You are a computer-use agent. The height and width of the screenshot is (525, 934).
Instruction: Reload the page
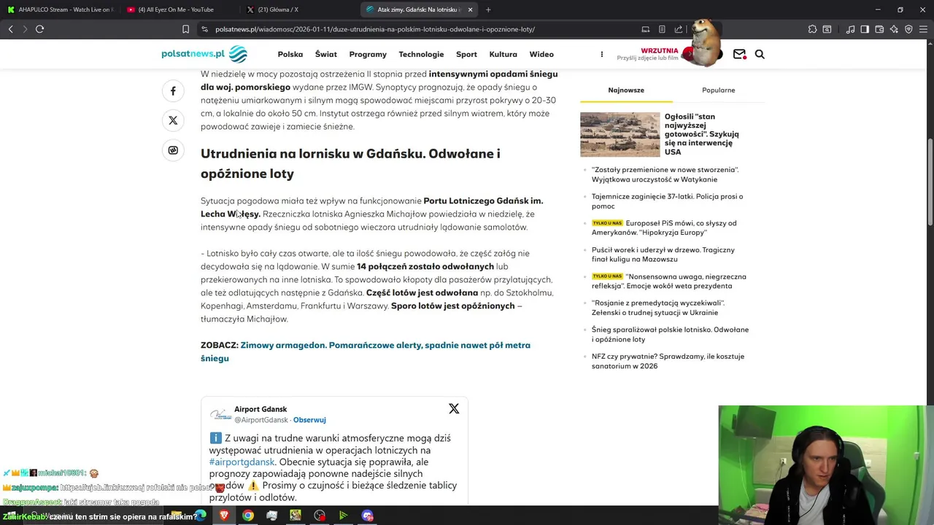(39, 29)
